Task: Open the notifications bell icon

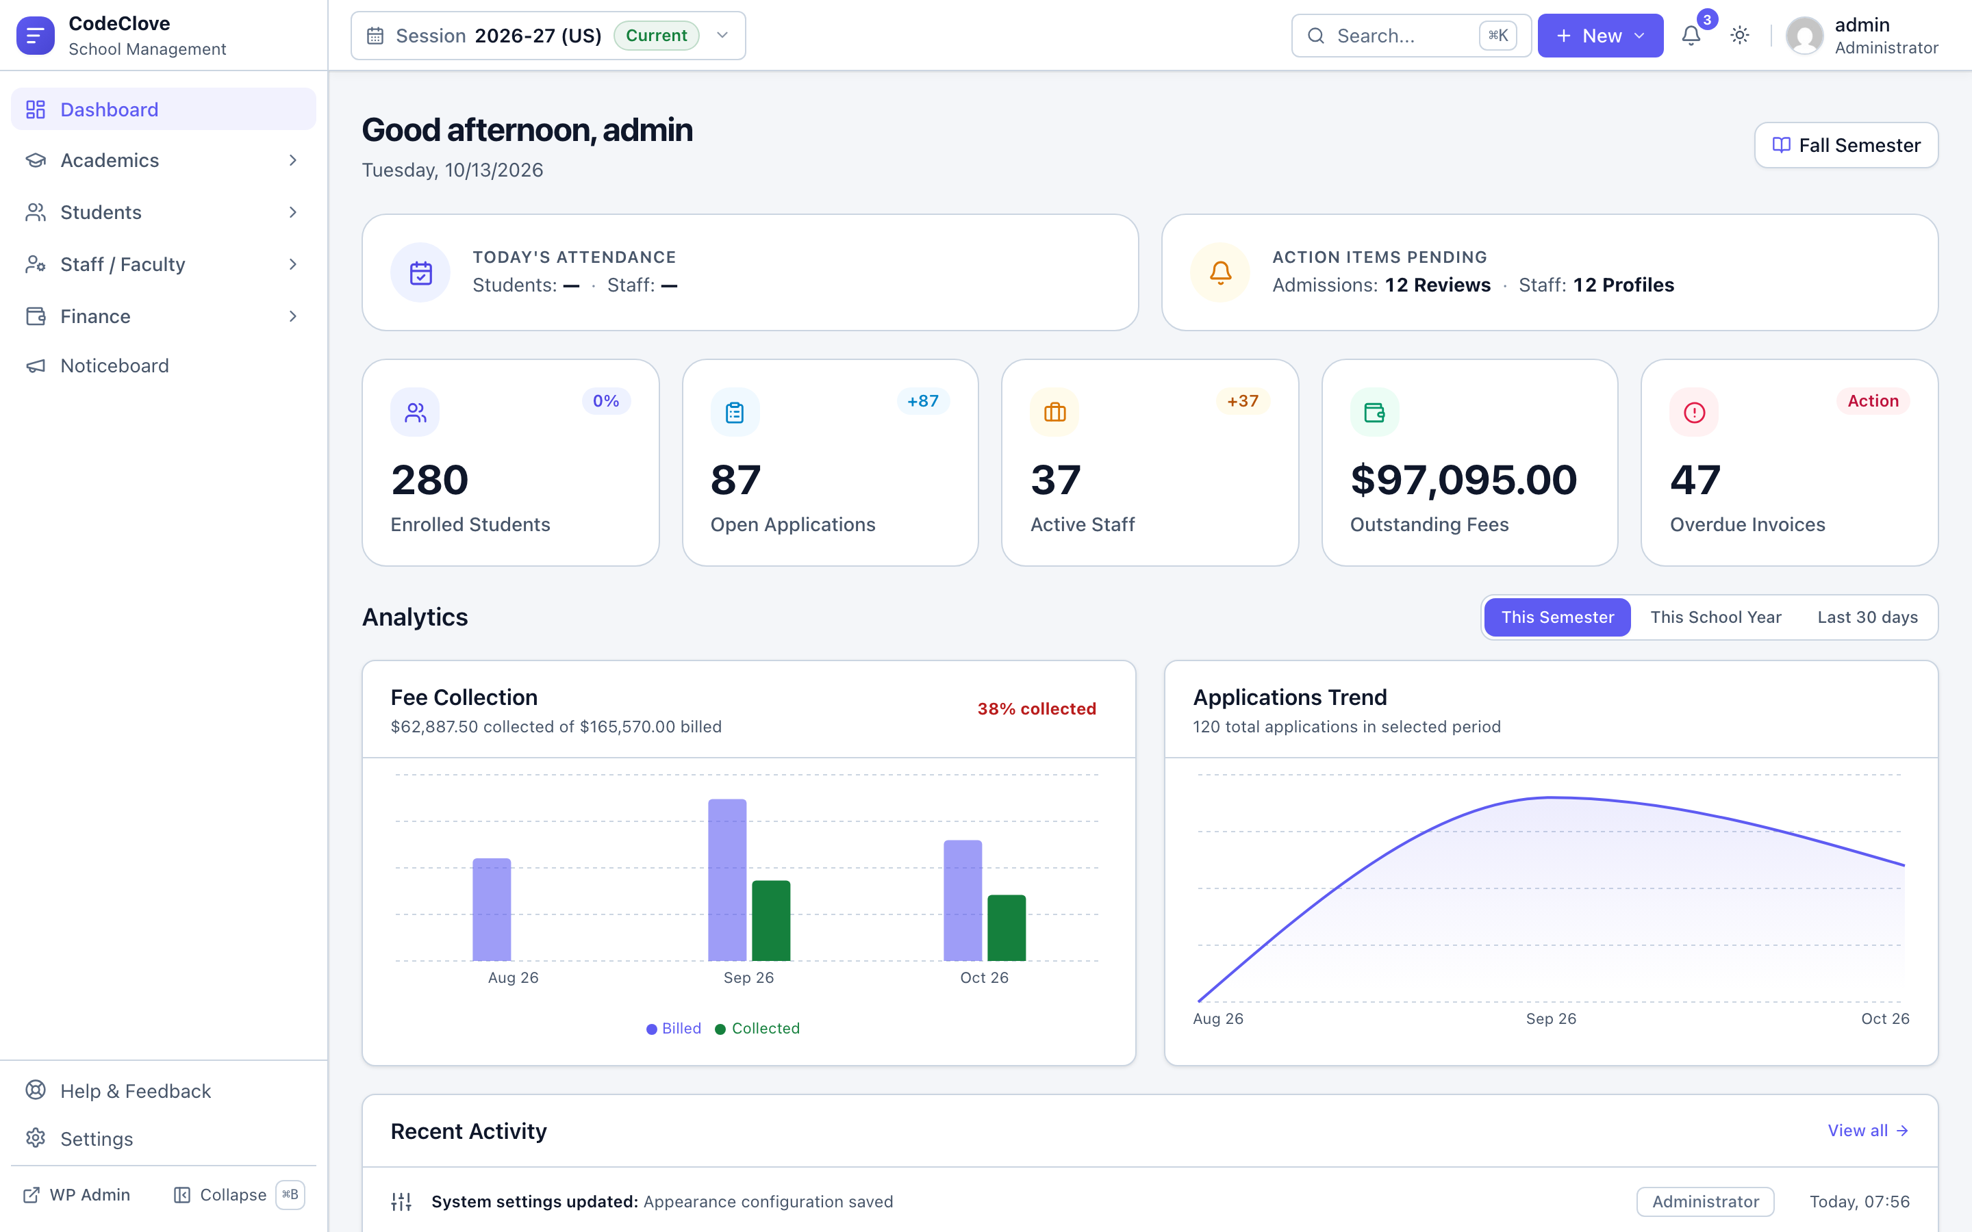Action: pyautogui.click(x=1691, y=36)
